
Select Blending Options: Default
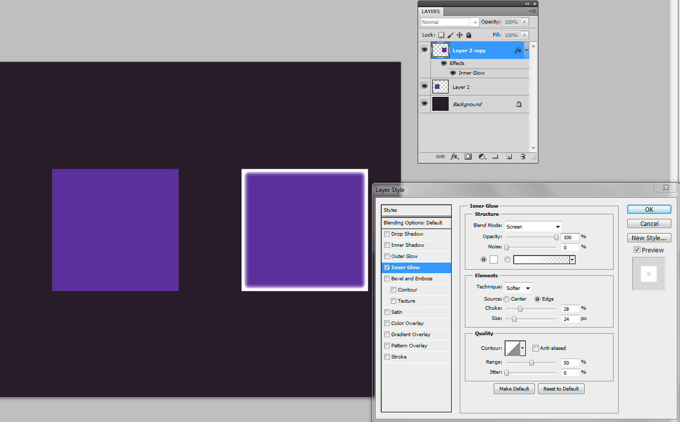(416, 222)
